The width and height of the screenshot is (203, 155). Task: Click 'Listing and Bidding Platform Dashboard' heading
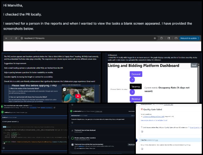click(144, 66)
